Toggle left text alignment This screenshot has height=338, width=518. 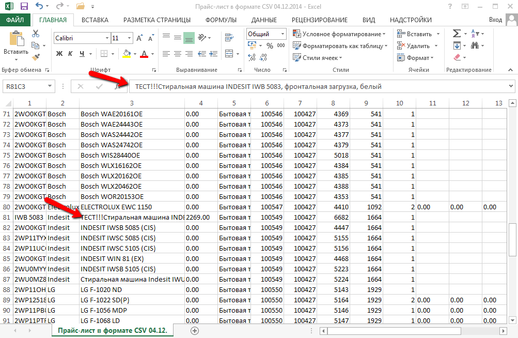coord(166,54)
